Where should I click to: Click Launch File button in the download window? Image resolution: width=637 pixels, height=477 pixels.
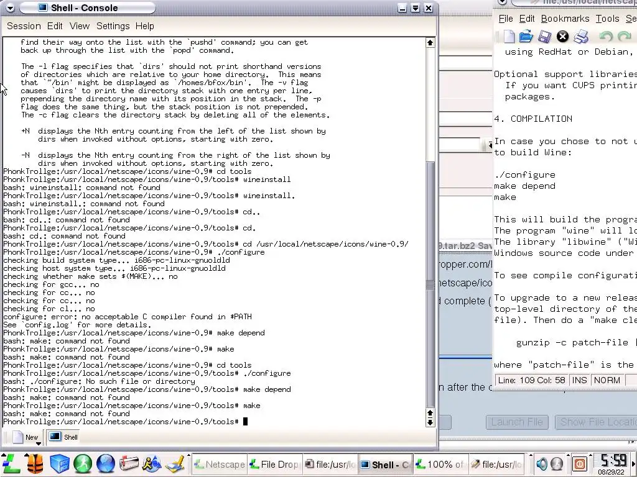pyautogui.click(x=517, y=422)
